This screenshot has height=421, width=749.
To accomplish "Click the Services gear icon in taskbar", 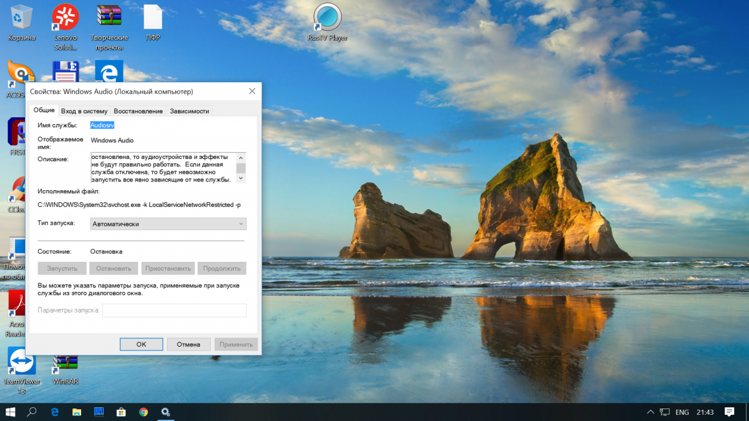I will tap(165, 412).
